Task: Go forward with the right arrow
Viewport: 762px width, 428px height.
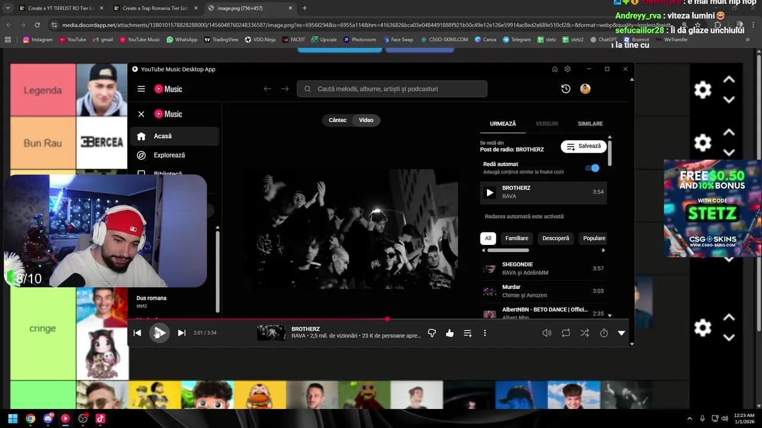Action: [x=285, y=89]
